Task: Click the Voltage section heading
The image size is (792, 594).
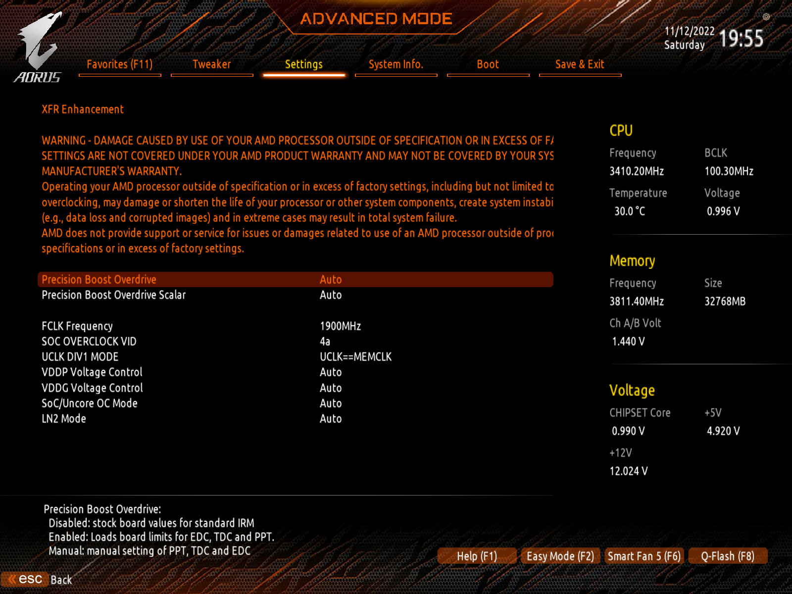Action: pyautogui.click(x=632, y=391)
